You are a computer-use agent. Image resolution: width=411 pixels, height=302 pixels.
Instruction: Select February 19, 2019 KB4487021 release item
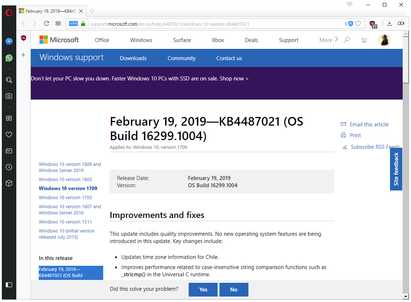coord(71,273)
